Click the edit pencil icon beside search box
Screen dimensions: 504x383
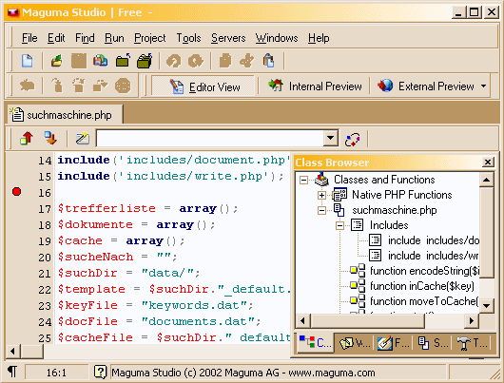tap(83, 139)
